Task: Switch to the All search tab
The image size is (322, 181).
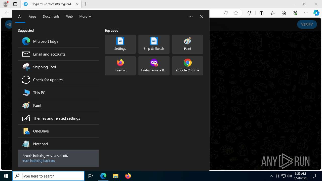Action: coord(20,16)
